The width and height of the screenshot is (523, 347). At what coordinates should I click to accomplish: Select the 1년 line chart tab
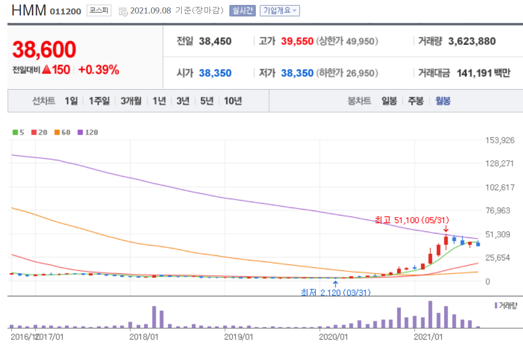[159, 101]
